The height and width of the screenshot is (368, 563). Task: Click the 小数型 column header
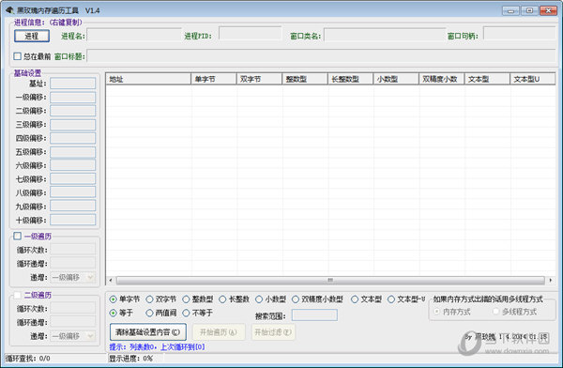click(x=396, y=79)
